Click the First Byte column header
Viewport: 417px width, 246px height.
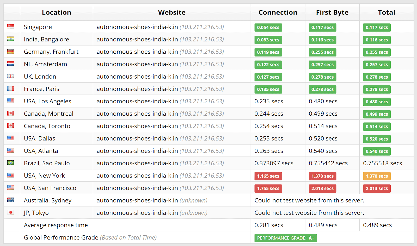pyautogui.click(x=332, y=12)
